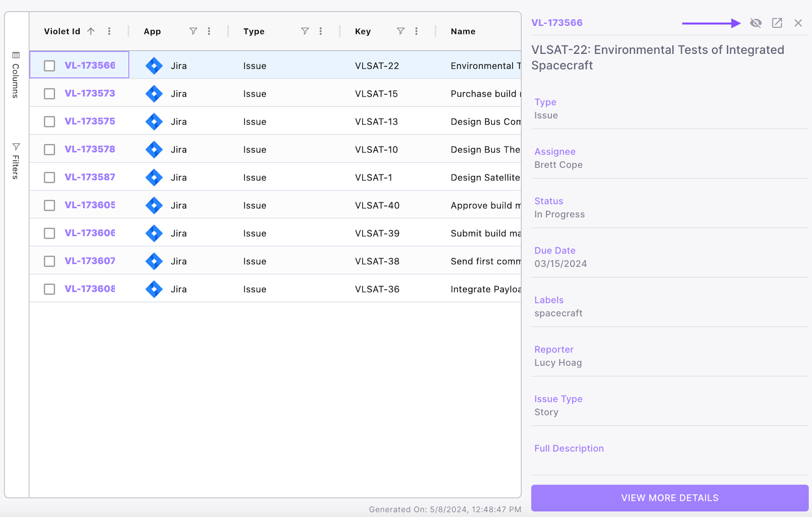Screen dimensions: 812x517
Task: Click the filter icon in Key column
Action: pyautogui.click(x=400, y=31)
